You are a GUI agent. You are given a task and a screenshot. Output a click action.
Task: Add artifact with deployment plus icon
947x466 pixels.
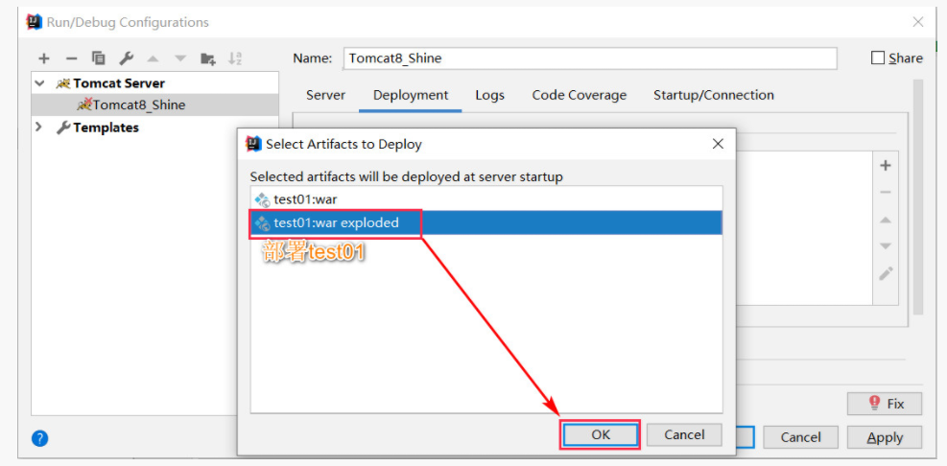click(886, 165)
